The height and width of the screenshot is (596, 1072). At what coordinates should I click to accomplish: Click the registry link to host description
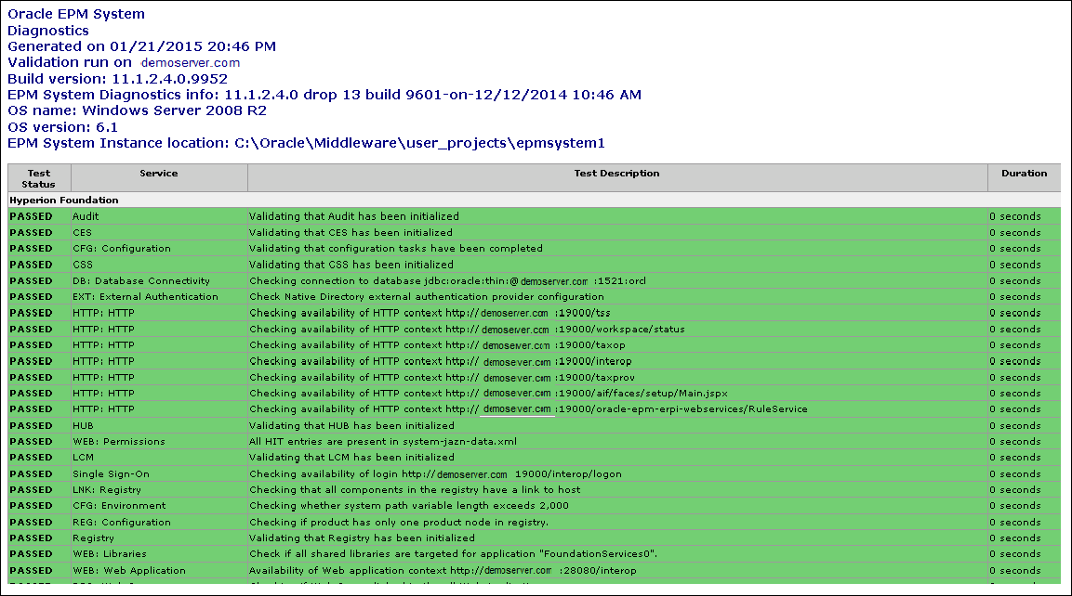(415, 489)
